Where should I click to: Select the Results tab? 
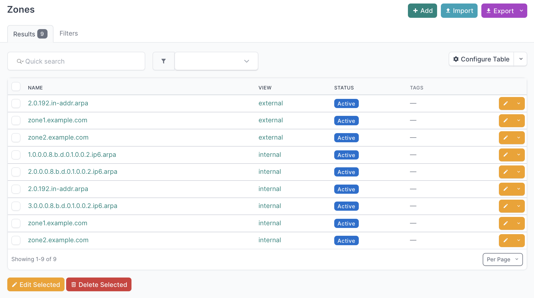point(30,34)
